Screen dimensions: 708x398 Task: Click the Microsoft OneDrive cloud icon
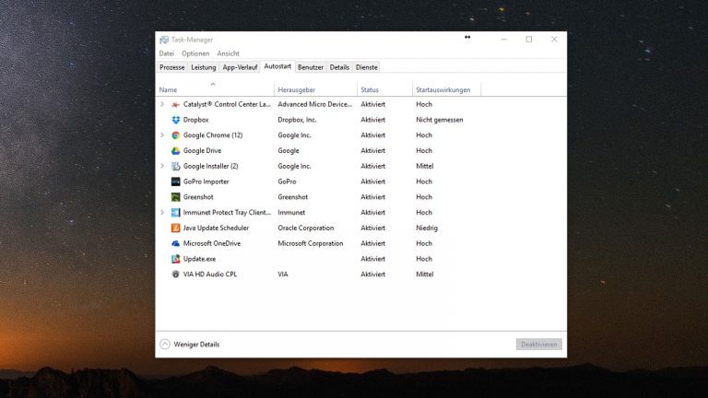175,243
